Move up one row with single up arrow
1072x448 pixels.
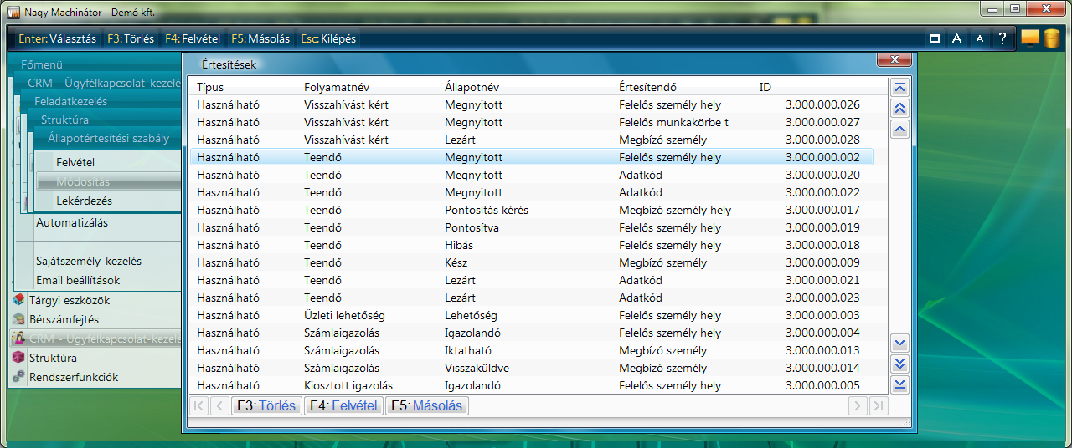900,130
